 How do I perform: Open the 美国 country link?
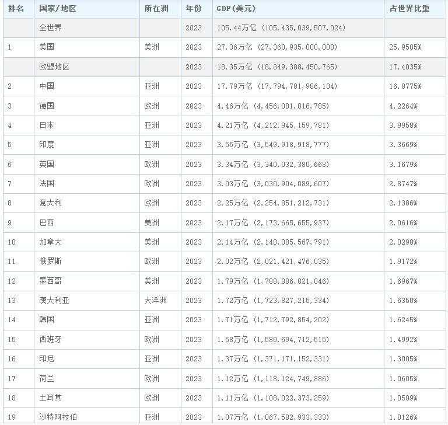click(x=47, y=47)
